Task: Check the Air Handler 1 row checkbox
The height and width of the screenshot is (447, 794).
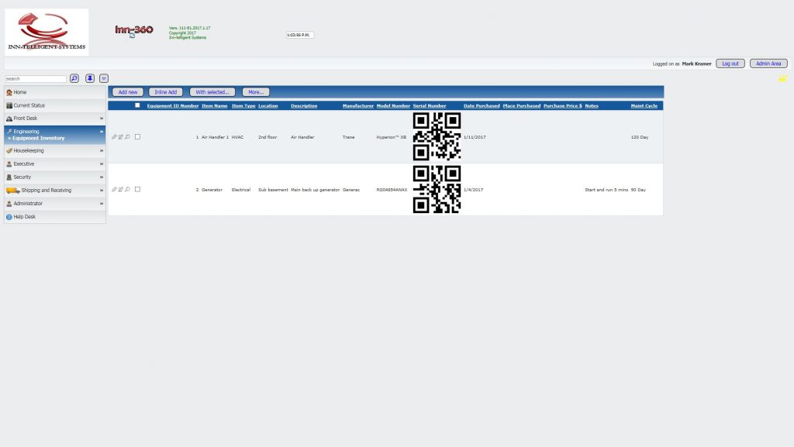Action: (x=137, y=136)
